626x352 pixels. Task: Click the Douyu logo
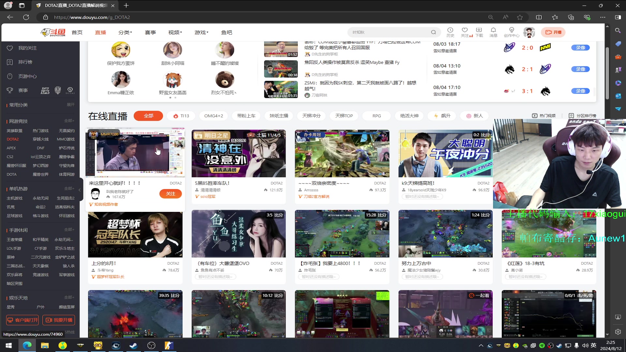tap(53, 32)
